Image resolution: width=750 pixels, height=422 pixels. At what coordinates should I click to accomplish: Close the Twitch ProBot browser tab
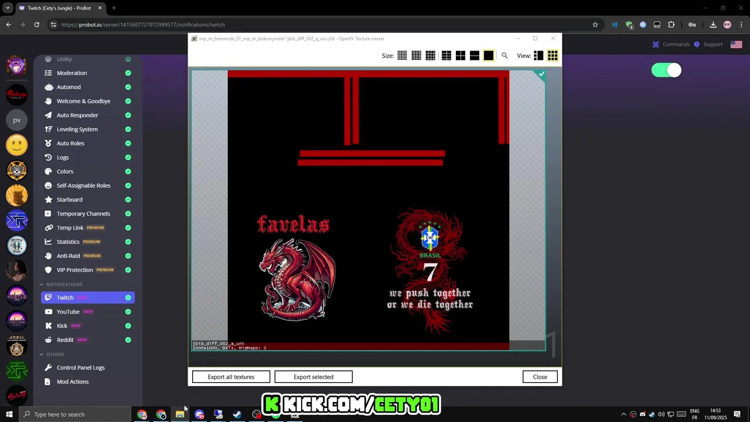pos(100,8)
